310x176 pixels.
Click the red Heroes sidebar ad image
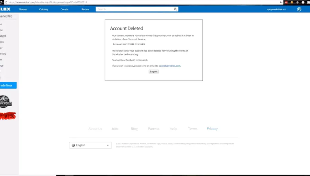(8, 116)
